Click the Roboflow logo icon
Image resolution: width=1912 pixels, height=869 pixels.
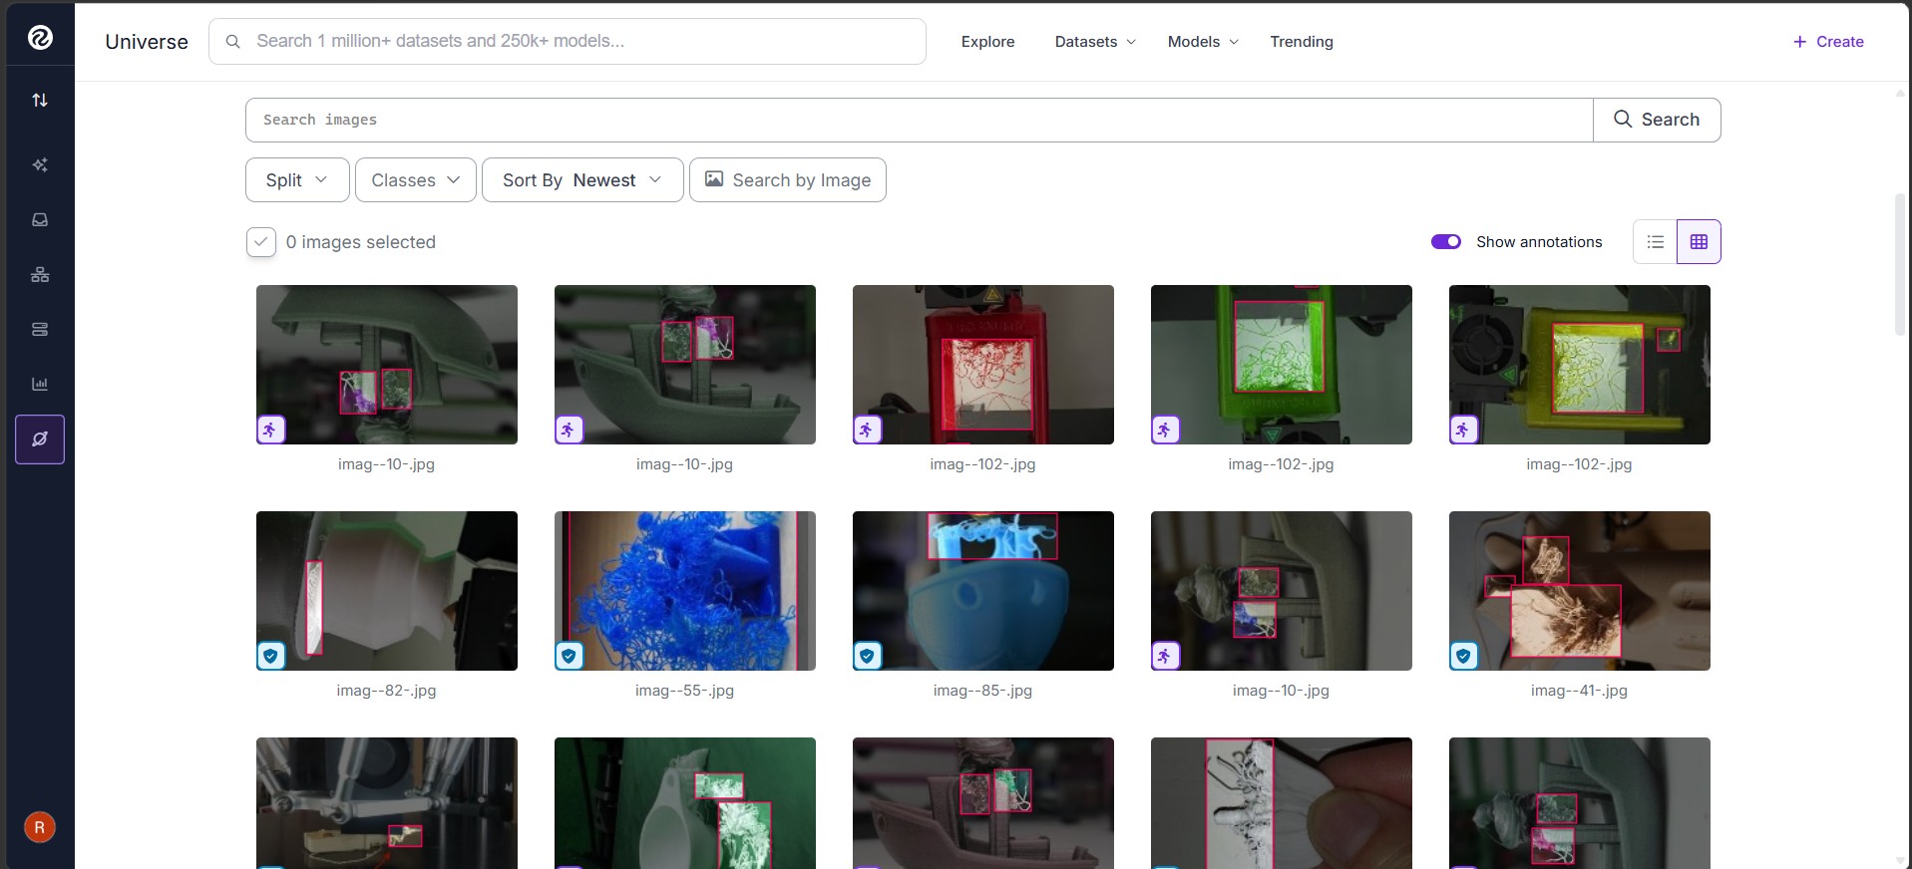click(x=40, y=38)
